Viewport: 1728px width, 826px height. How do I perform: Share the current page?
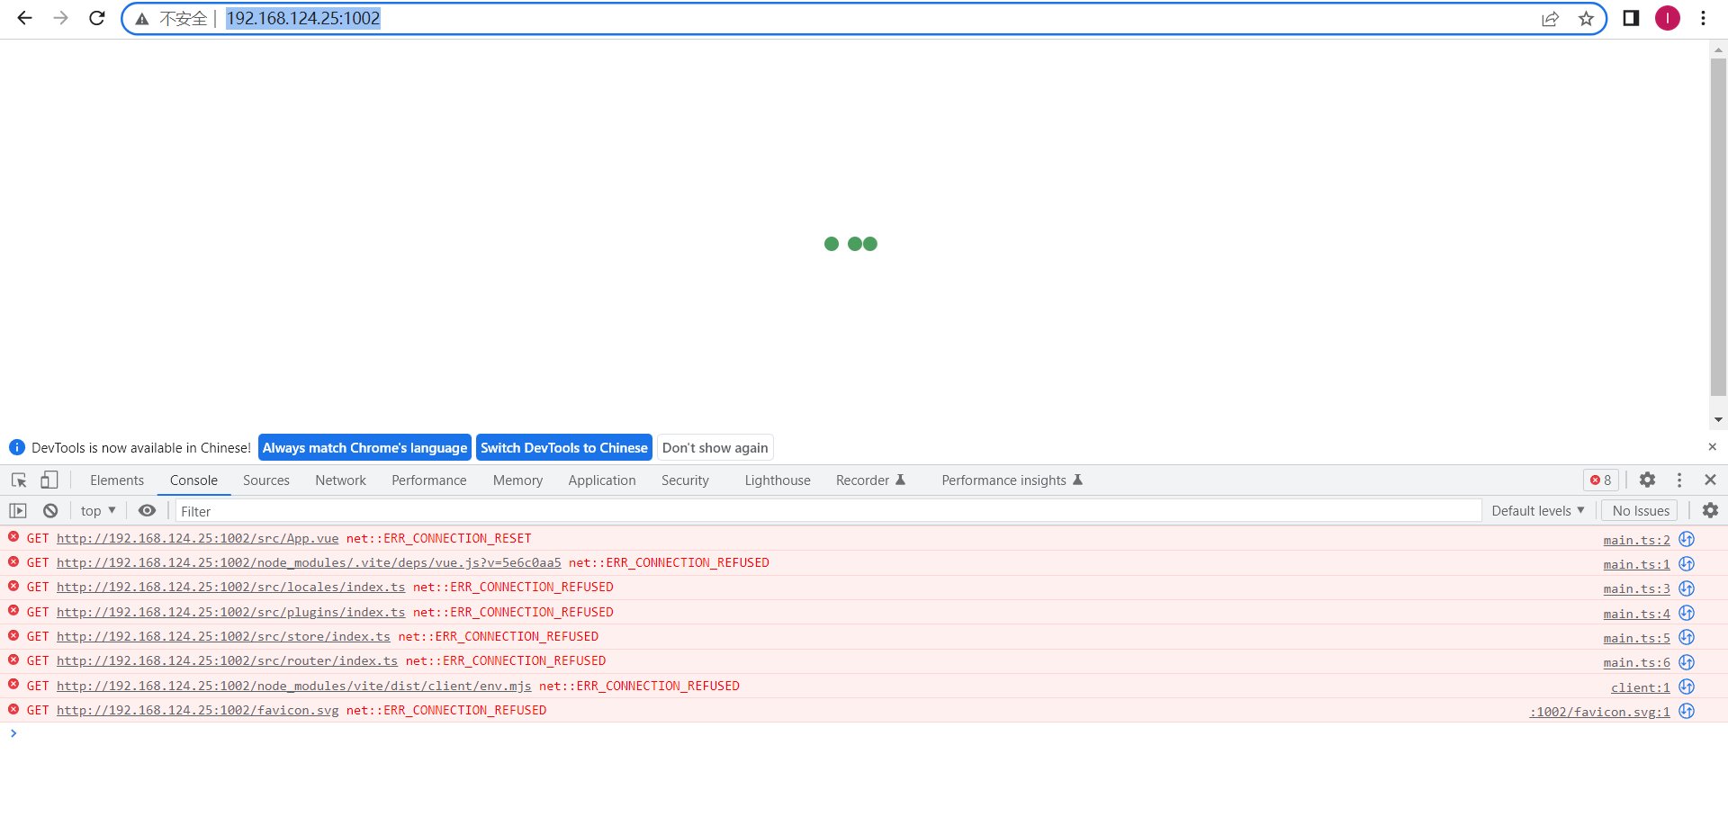[1550, 18]
